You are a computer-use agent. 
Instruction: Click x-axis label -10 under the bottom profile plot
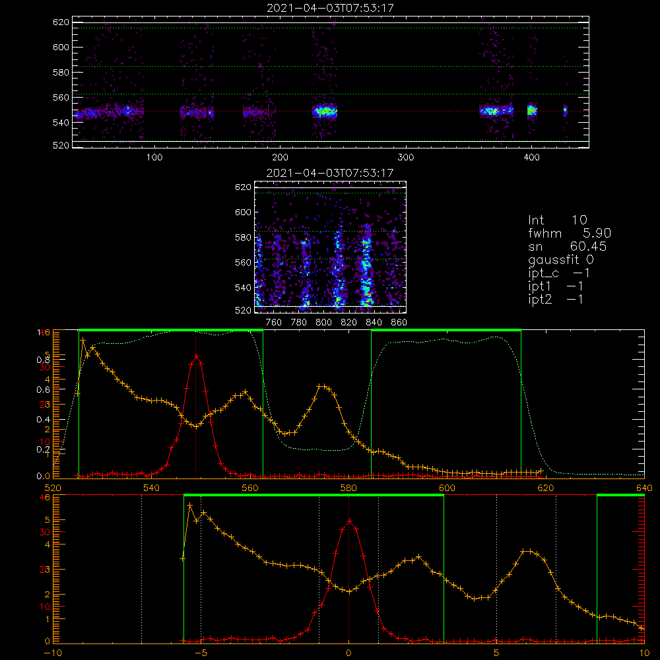click(x=53, y=653)
